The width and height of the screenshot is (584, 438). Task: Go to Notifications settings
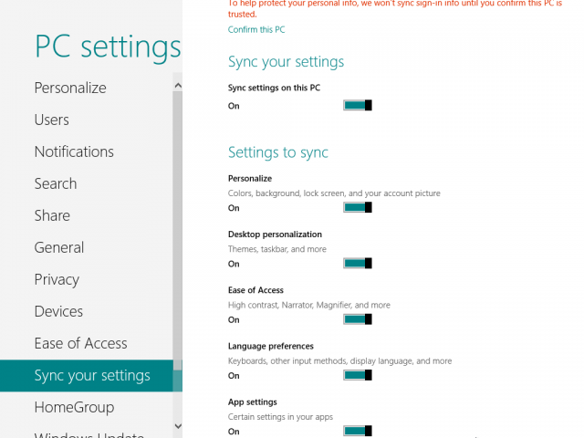pos(74,152)
